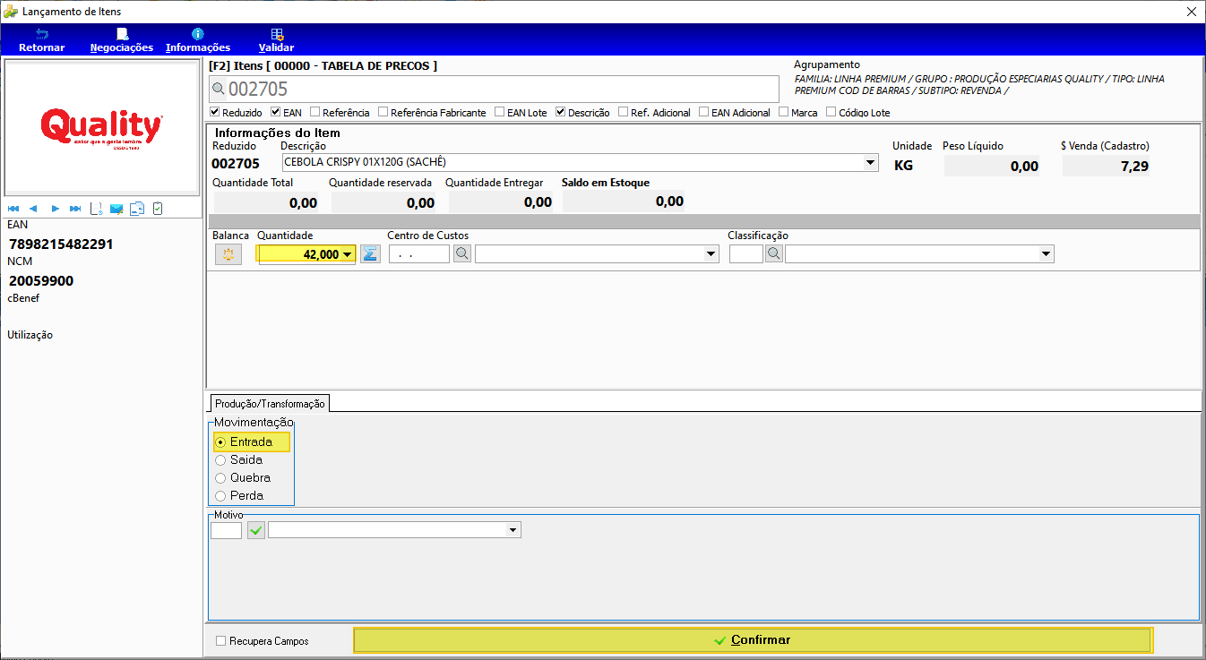Click the EAN value 7898215482291

click(x=61, y=244)
